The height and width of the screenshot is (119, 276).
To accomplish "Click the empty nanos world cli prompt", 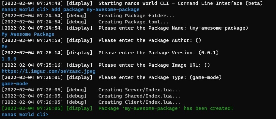I will 25,115.
